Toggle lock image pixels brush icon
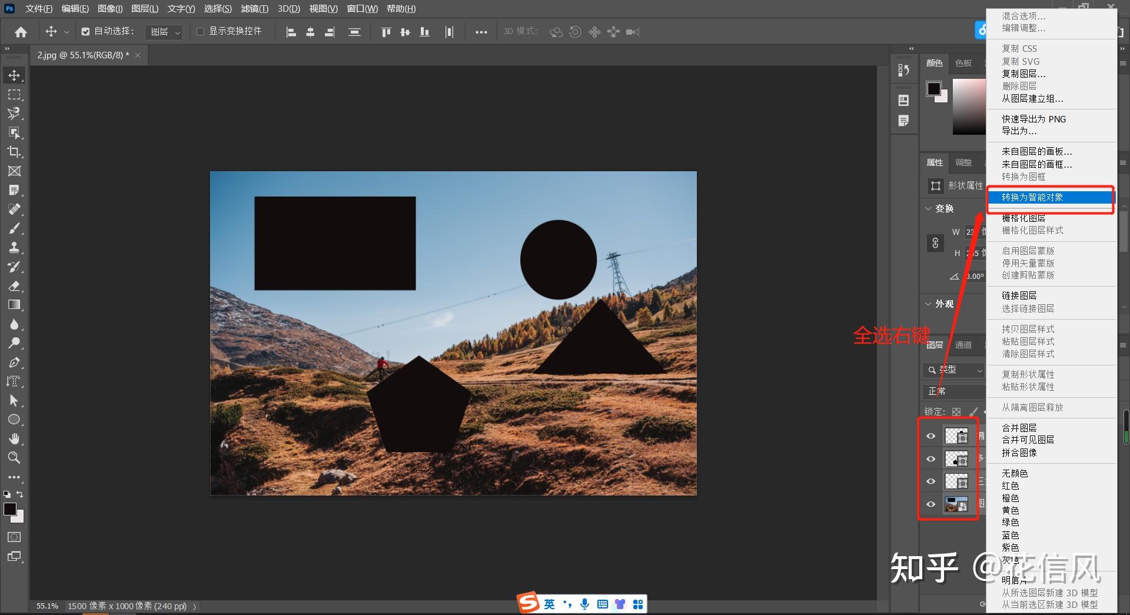 pyautogui.click(x=973, y=412)
